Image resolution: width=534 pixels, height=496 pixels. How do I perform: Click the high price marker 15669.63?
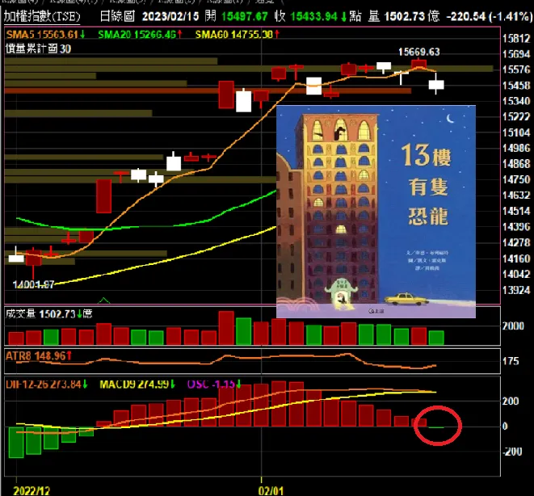[419, 52]
